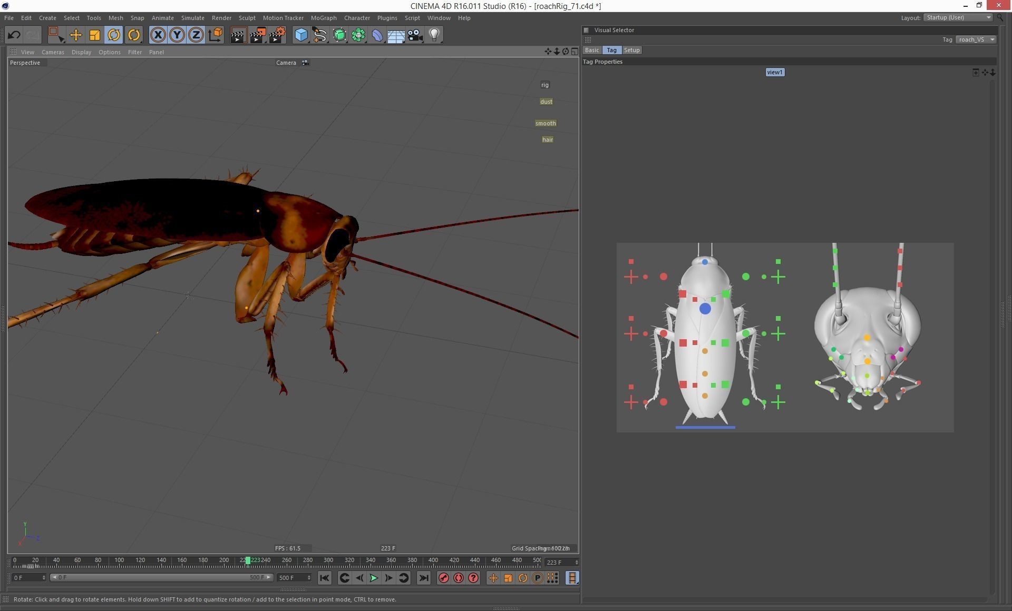Open the camera settings icon in the viewport
Viewport: 1012px width, 611px height.
pos(305,62)
